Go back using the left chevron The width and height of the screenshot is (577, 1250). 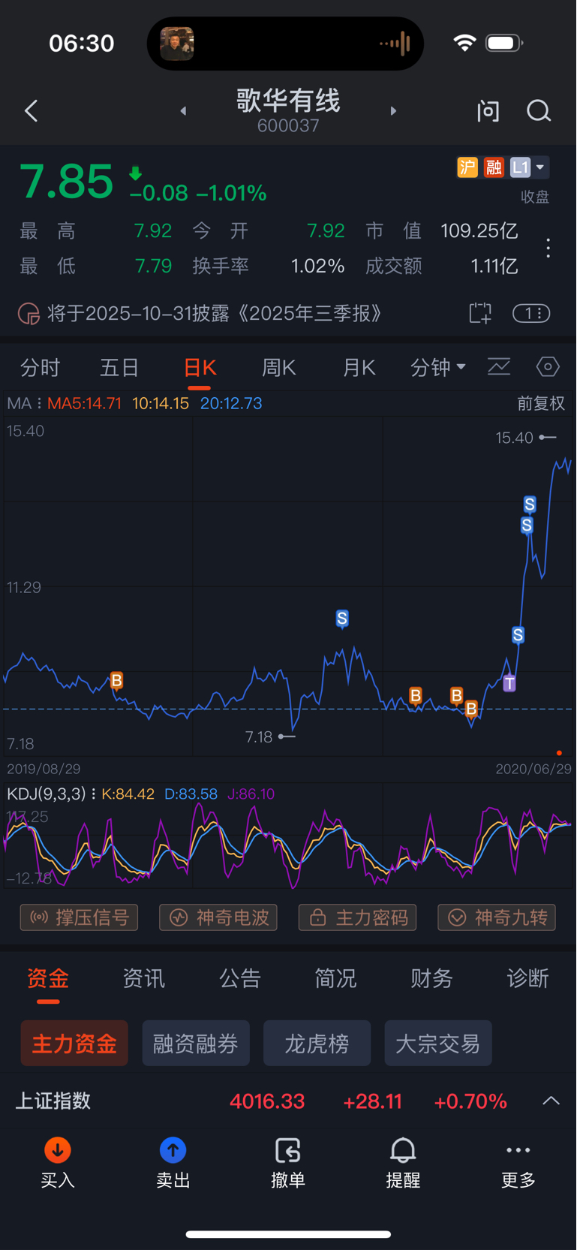[31, 111]
